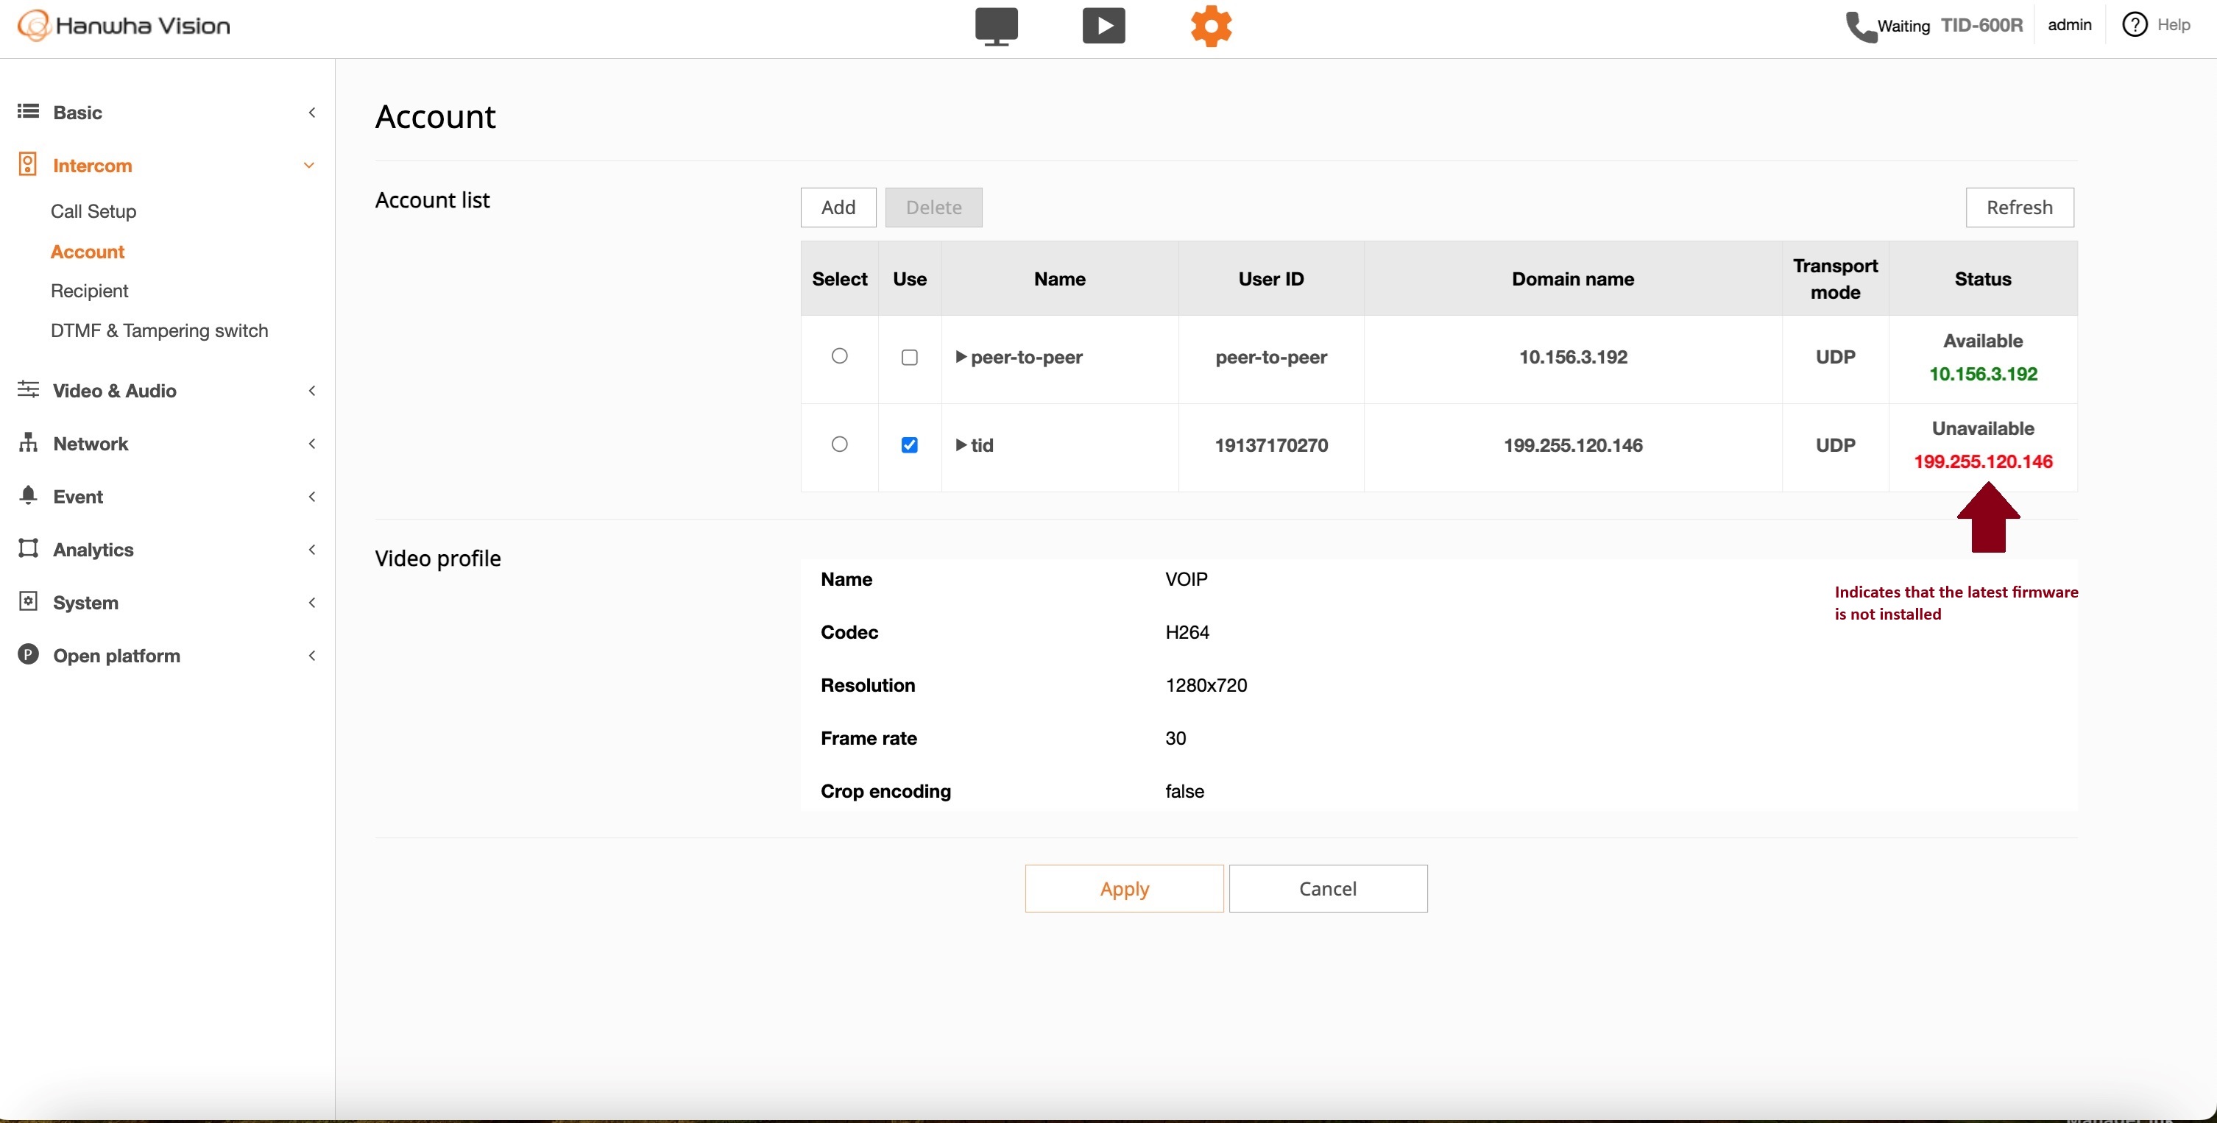Expand the Basic menu chevron
2217x1123 pixels.
point(311,112)
